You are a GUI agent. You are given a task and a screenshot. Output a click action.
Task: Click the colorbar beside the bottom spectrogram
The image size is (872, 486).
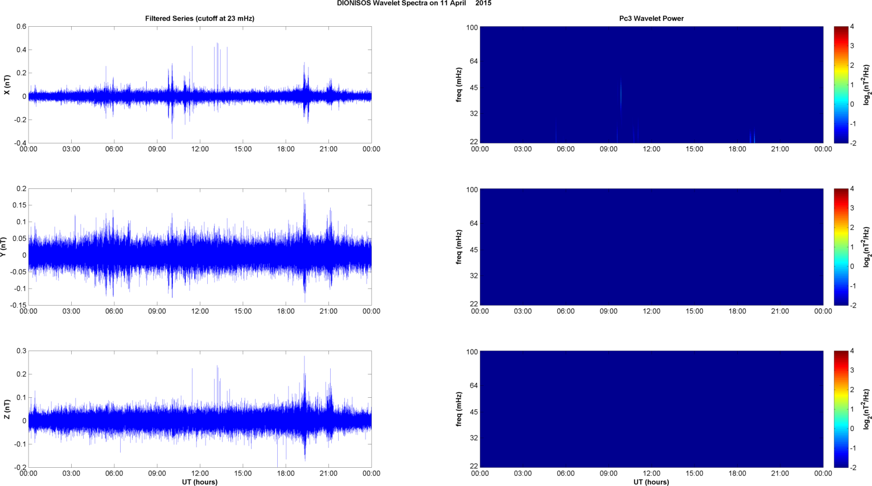(x=841, y=409)
